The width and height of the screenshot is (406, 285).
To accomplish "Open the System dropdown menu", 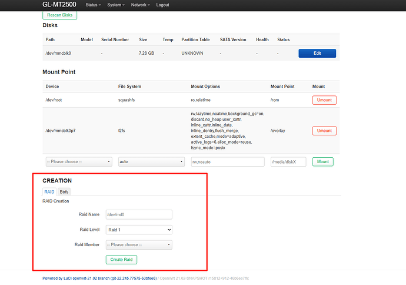I will (x=115, y=5).
